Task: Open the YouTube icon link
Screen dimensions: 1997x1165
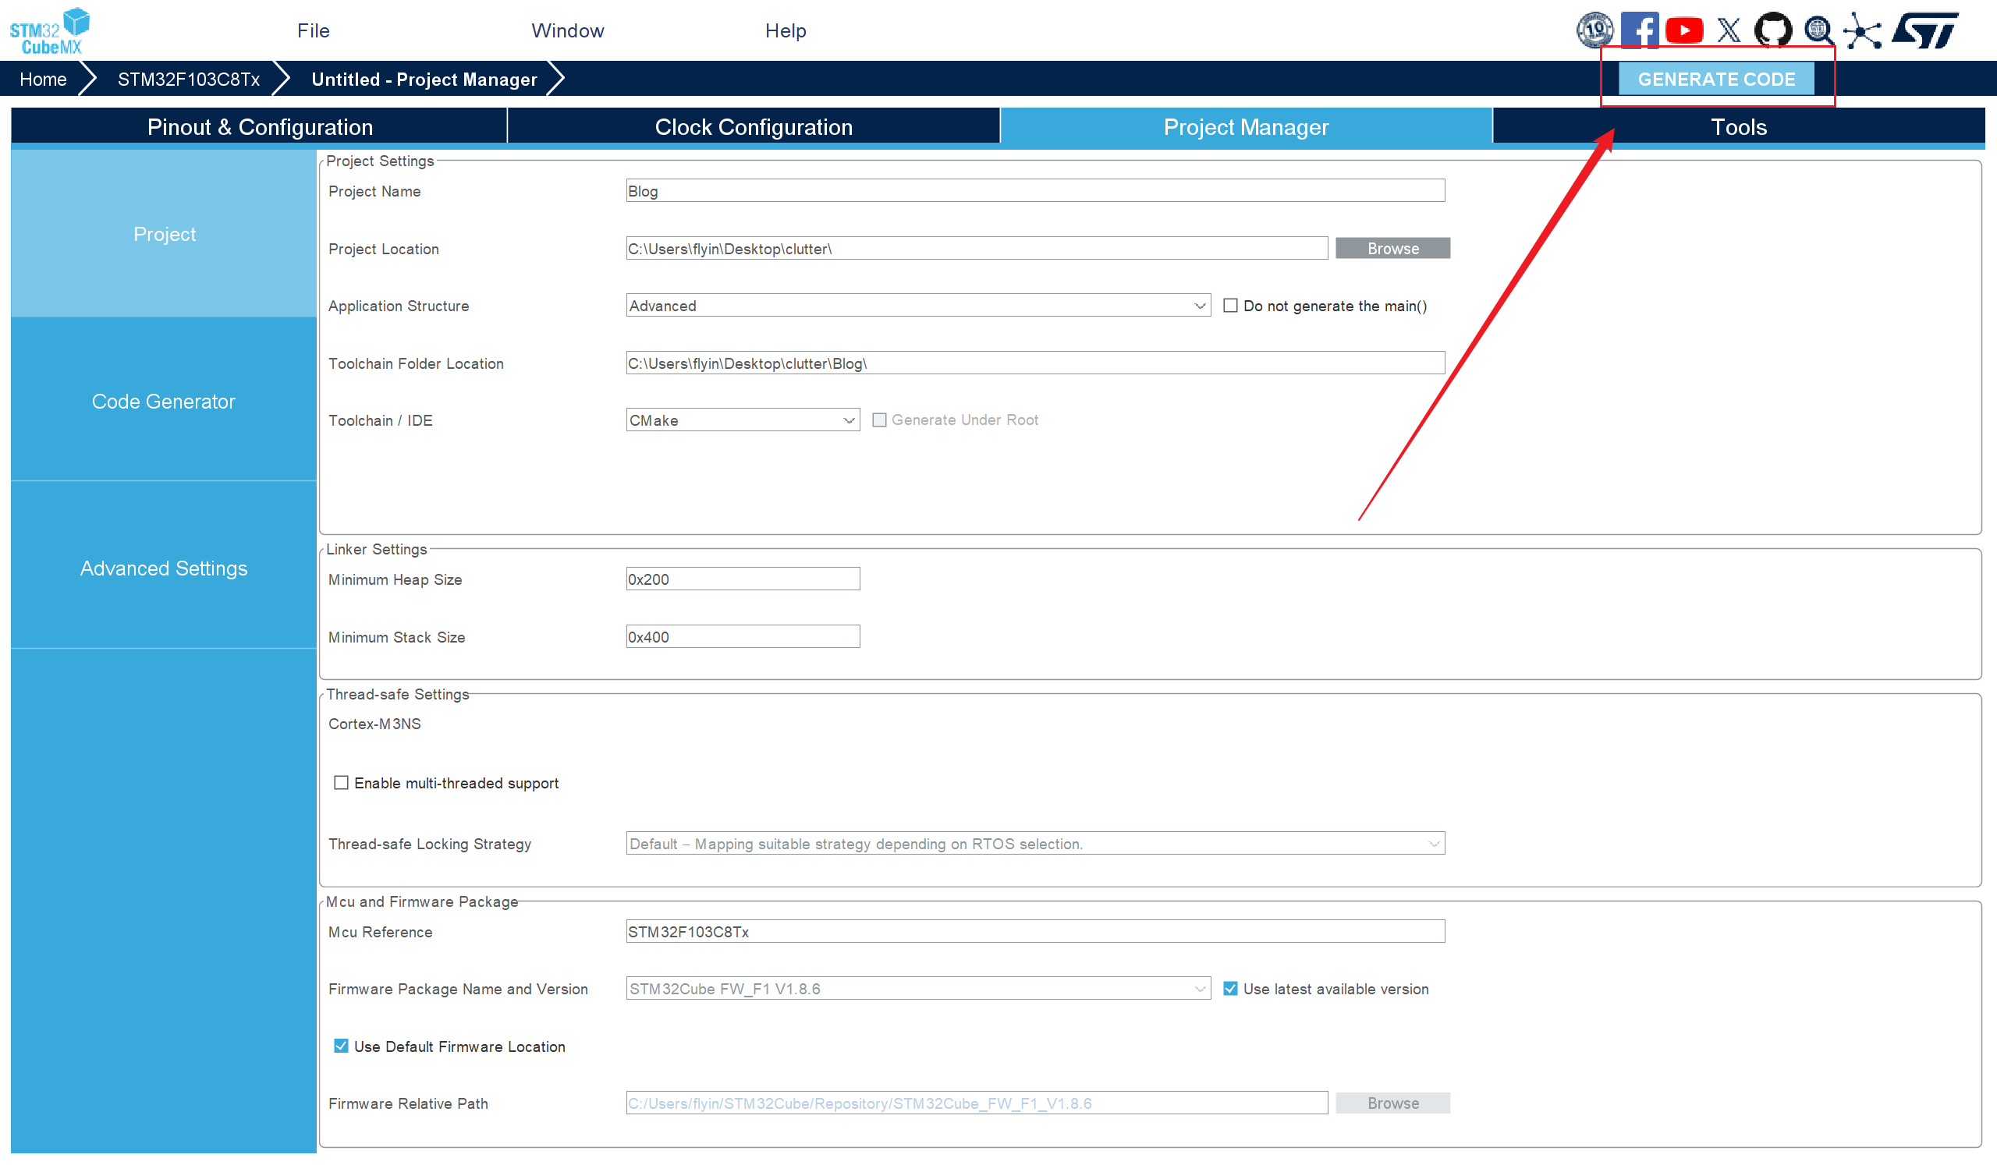Action: 1684,30
